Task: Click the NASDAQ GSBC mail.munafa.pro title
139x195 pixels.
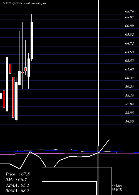Action: [24, 3]
